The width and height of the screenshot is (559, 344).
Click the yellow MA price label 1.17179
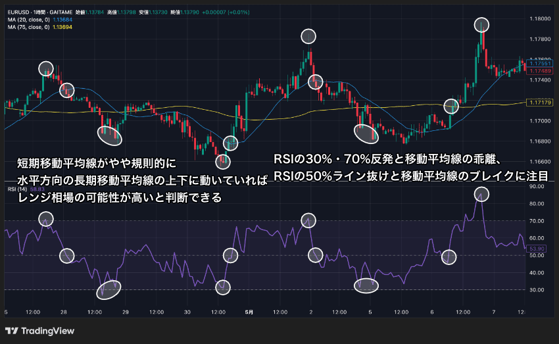pyautogui.click(x=540, y=103)
